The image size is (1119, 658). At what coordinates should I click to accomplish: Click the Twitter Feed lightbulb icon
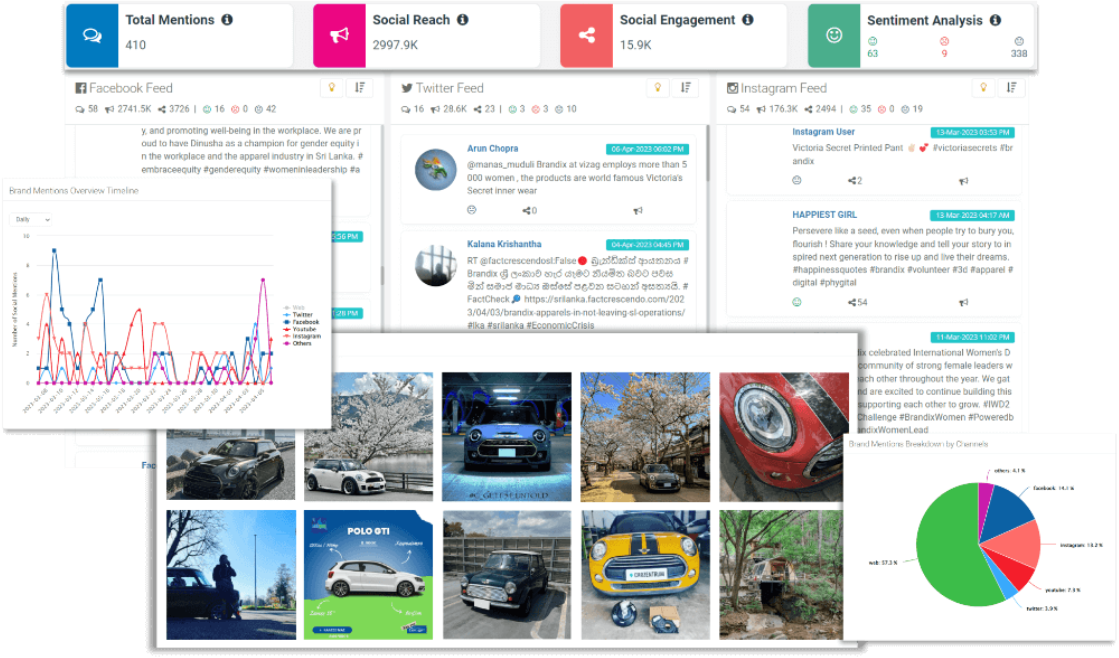(x=657, y=87)
